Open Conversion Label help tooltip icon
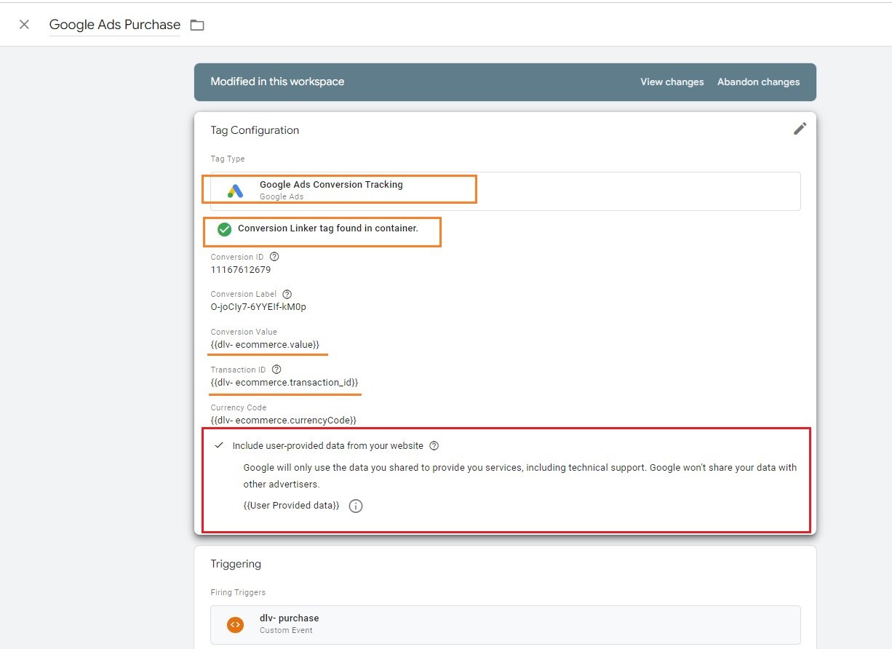This screenshot has width=892, height=649. pyautogui.click(x=286, y=294)
